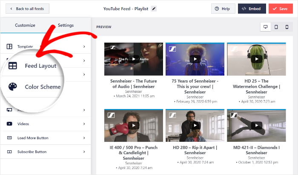Switch preview to mobile phone icon
The height and width of the screenshot is (175, 298).
click(287, 27)
